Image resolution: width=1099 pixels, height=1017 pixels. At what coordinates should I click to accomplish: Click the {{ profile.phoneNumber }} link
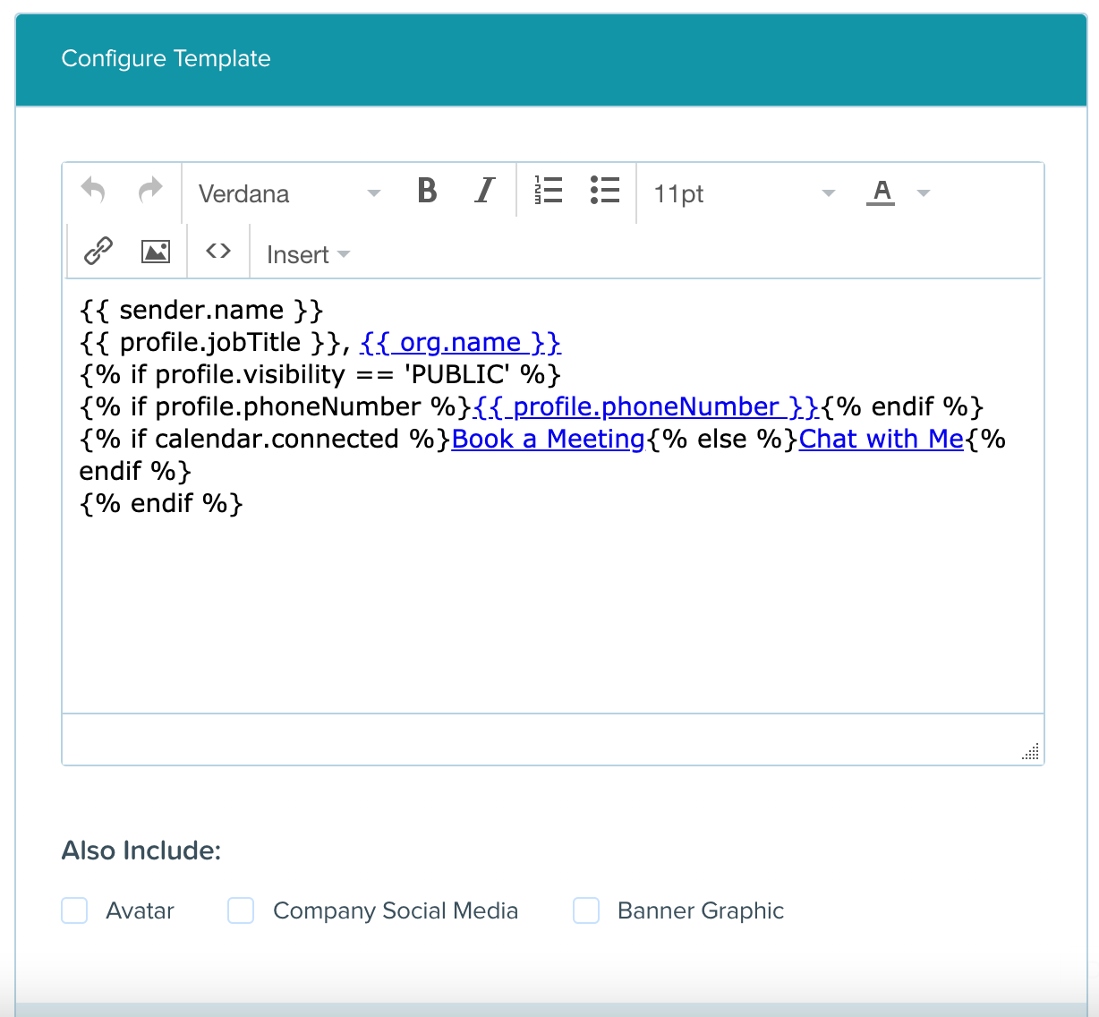(x=645, y=406)
